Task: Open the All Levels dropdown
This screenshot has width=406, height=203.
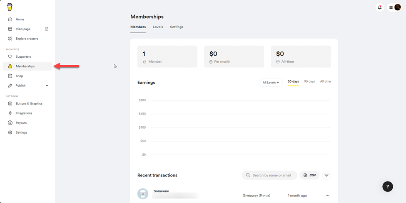Action: tap(271, 83)
